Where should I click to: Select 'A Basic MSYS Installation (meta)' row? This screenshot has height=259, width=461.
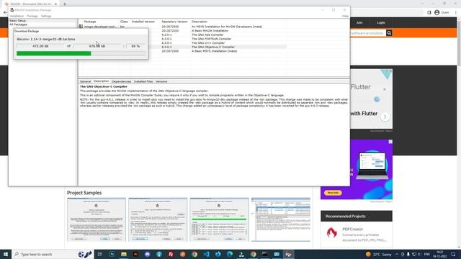point(215,51)
